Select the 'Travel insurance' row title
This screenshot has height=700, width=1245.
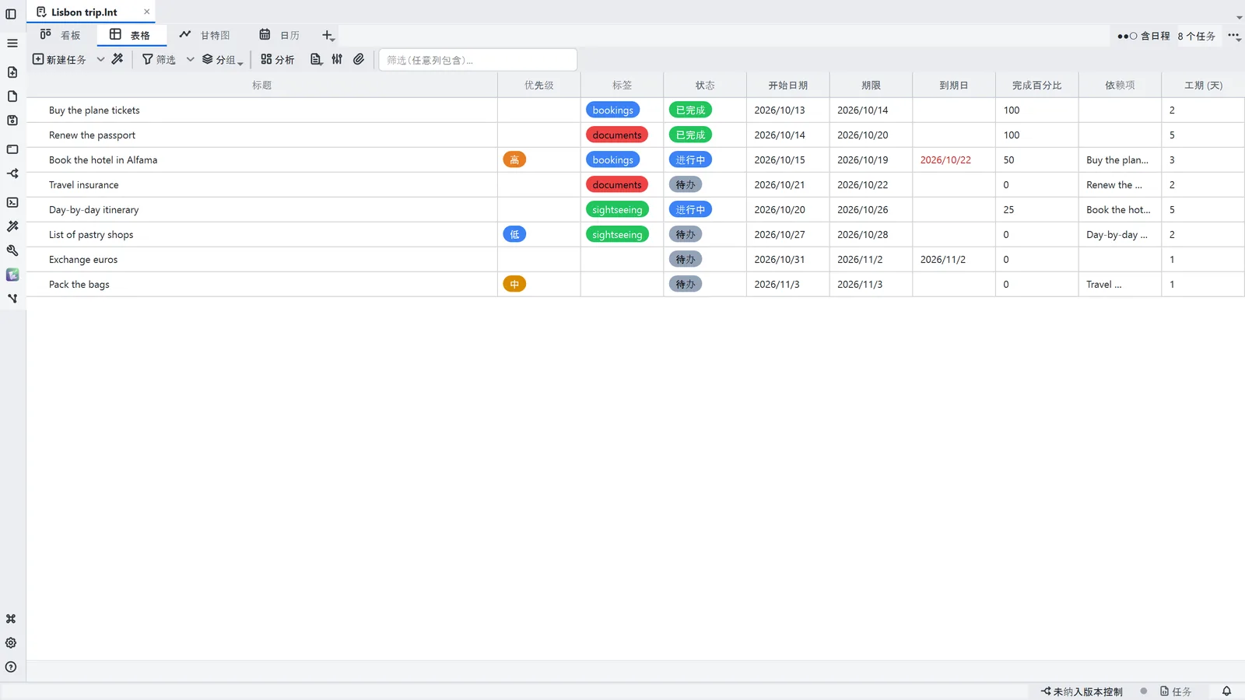pos(84,184)
